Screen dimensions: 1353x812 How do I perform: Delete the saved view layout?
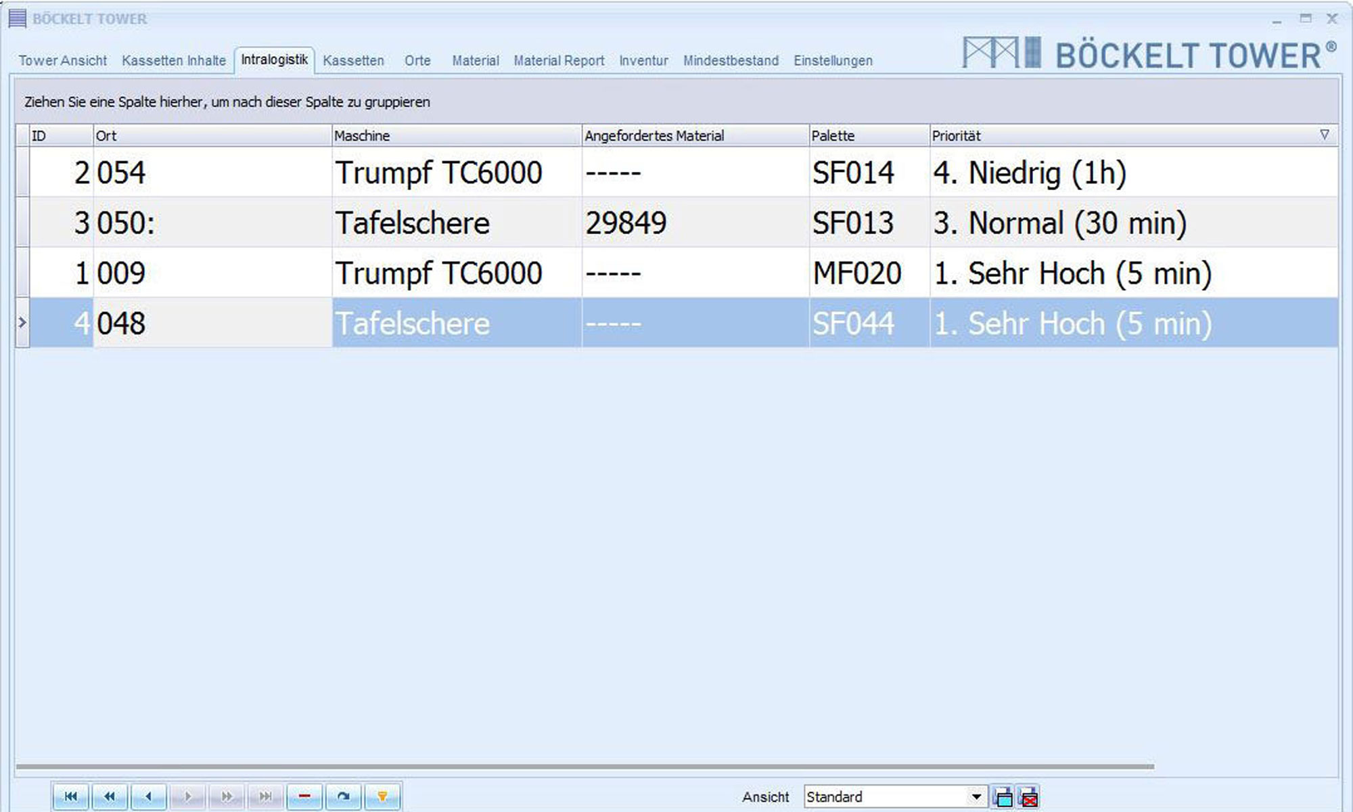1028,797
